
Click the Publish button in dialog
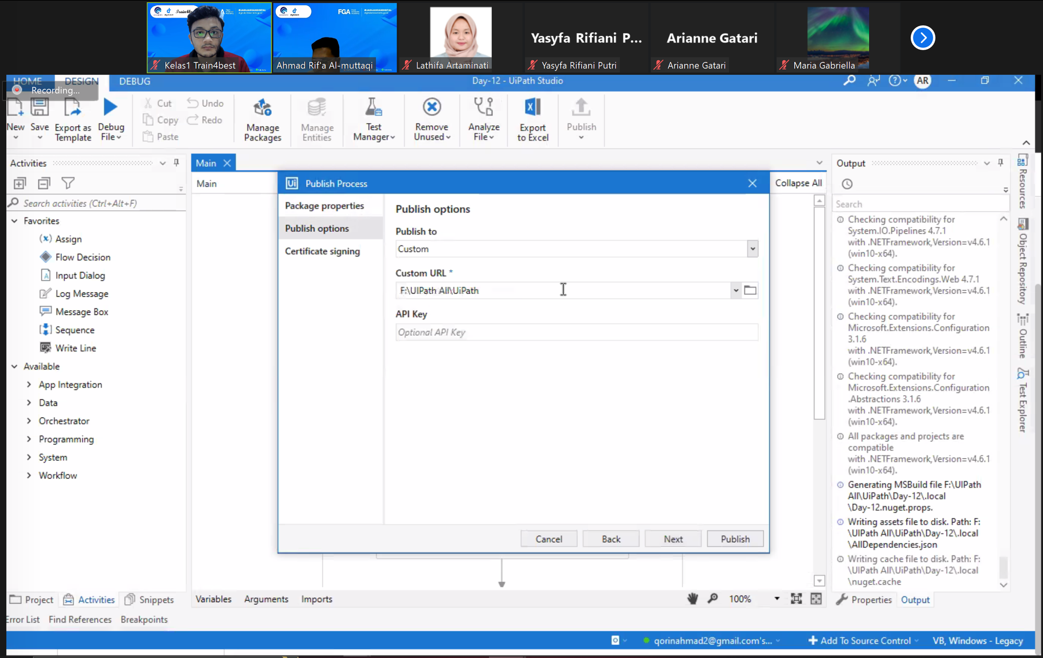pyautogui.click(x=735, y=539)
